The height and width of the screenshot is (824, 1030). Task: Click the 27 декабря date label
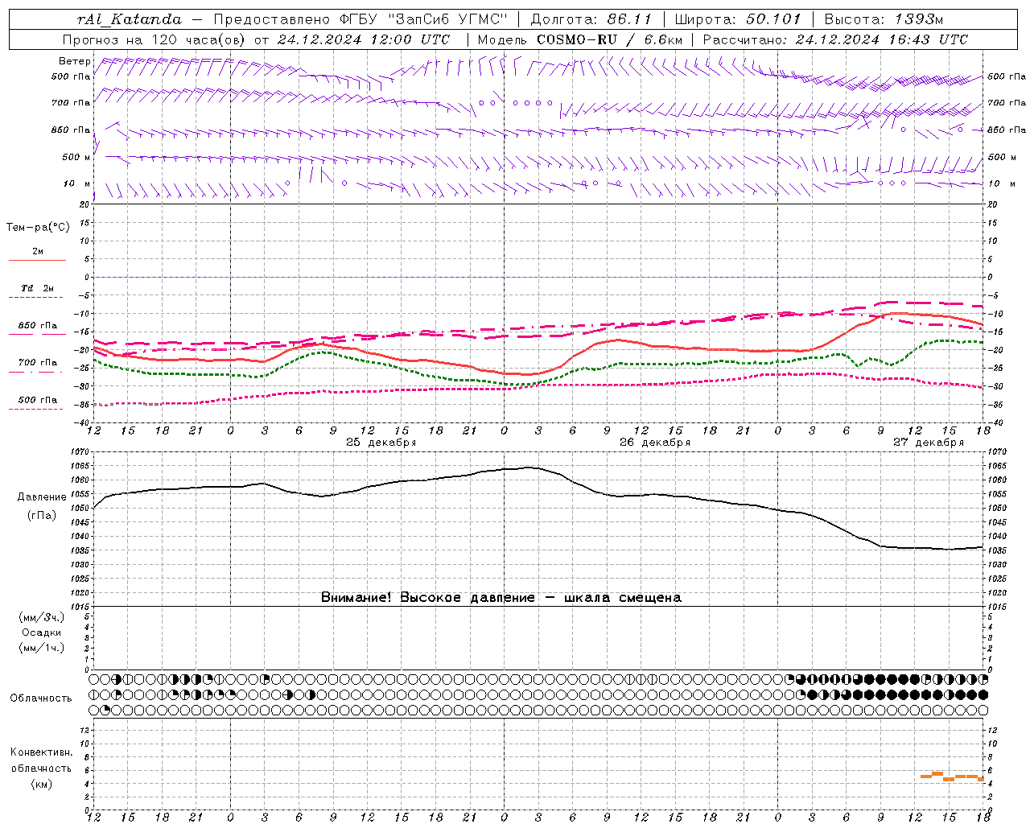click(929, 443)
